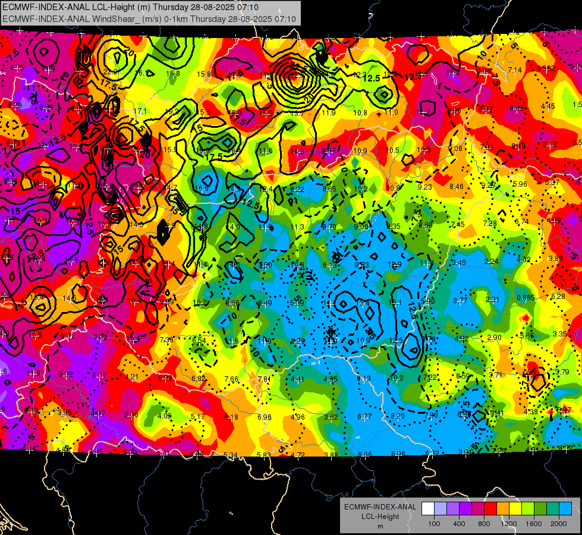Click the 2.24 grid value
This screenshot has width=582, height=535.
coord(491,262)
